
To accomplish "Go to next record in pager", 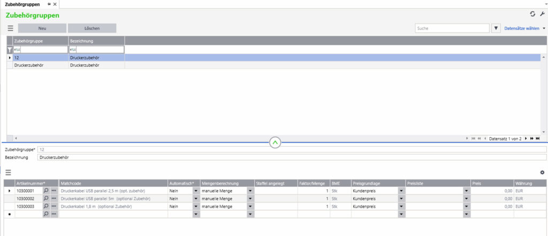I will [x=526, y=139].
